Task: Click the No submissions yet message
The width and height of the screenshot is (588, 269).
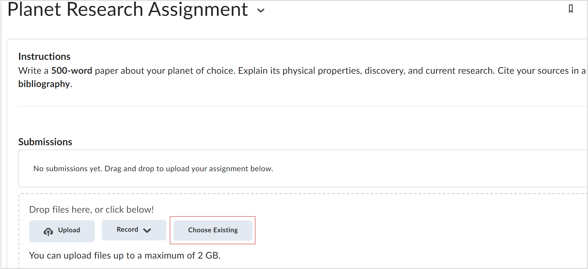Action: 153,169
